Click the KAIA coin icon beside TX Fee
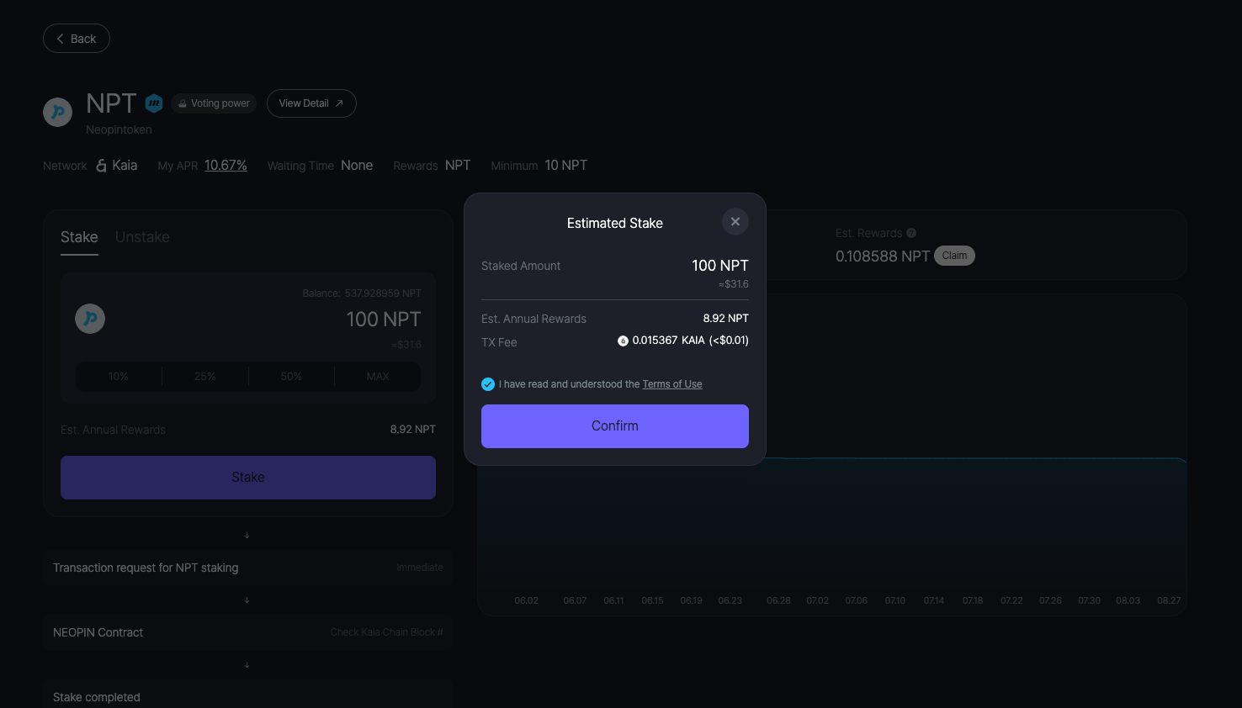The image size is (1242, 708). pos(623,341)
